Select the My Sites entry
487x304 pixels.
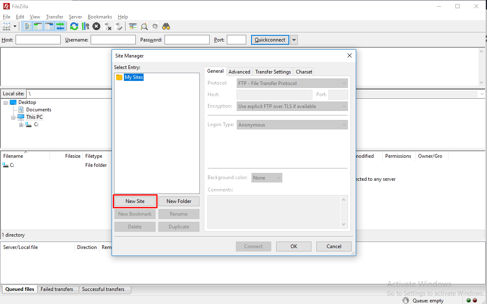tap(134, 77)
